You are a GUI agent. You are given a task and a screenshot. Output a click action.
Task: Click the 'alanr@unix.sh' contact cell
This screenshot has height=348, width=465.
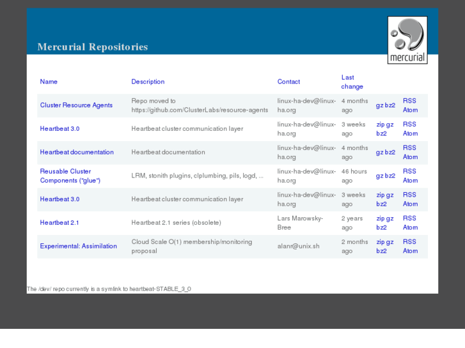pyautogui.click(x=298, y=246)
